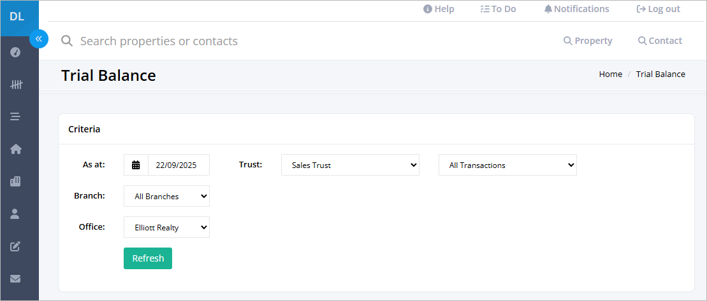Image resolution: width=707 pixels, height=301 pixels.
Task: Open the edit pencil sidebar icon
Action: 15,246
